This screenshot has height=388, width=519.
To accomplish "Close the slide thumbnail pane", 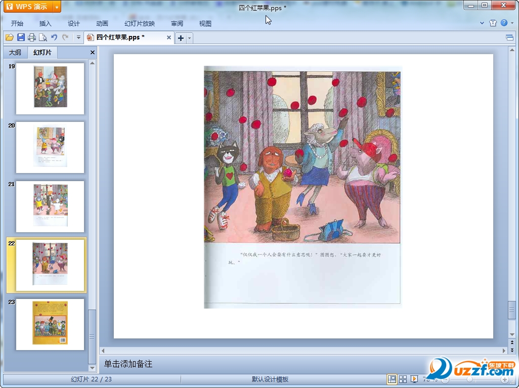I will click(x=93, y=52).
